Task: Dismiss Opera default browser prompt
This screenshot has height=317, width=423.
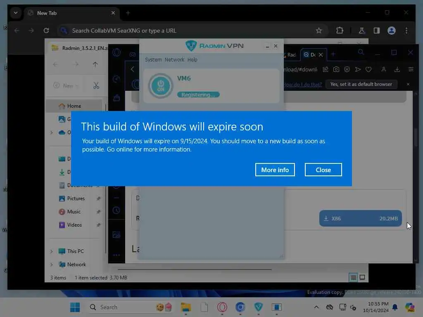Action: [x=408, y=84]
